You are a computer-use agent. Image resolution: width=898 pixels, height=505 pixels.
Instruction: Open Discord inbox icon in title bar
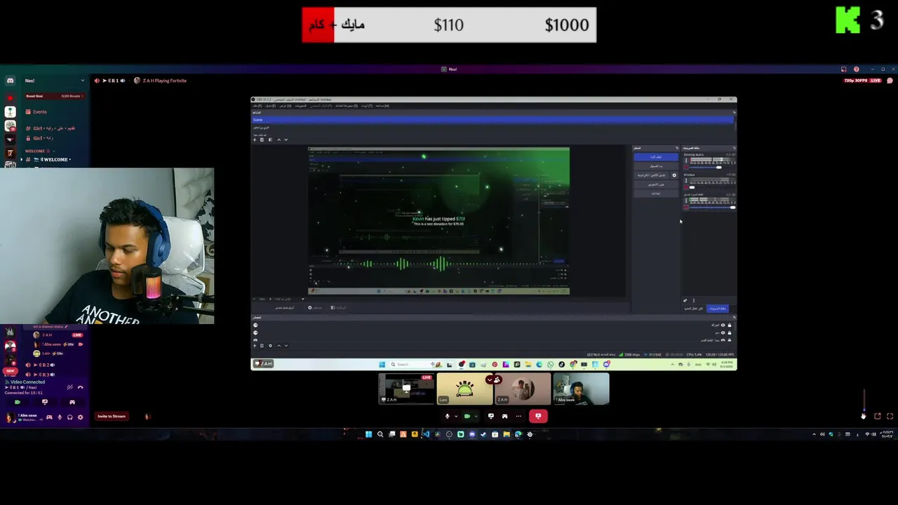[x=843, y=69]
